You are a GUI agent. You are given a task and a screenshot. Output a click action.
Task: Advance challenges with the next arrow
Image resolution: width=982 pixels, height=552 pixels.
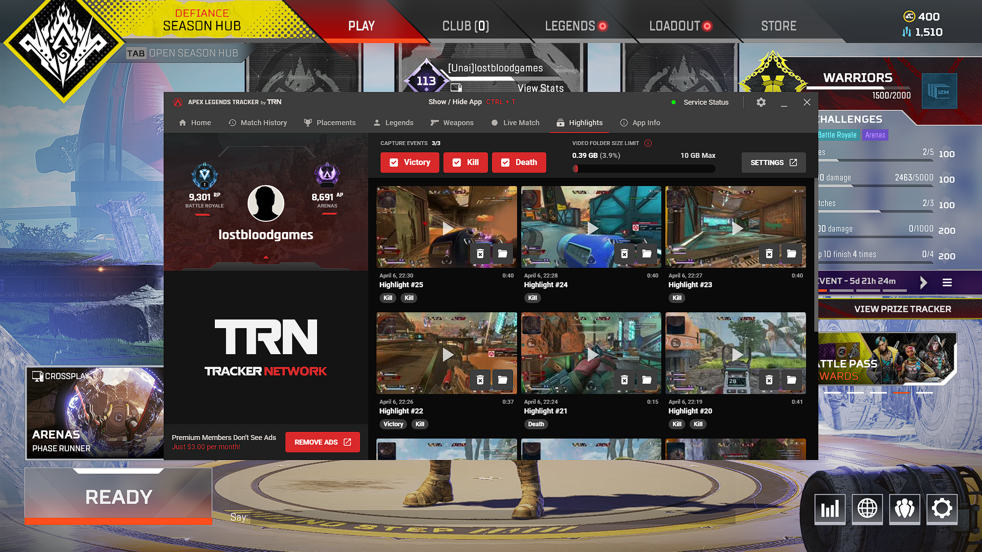coord(924,282)
